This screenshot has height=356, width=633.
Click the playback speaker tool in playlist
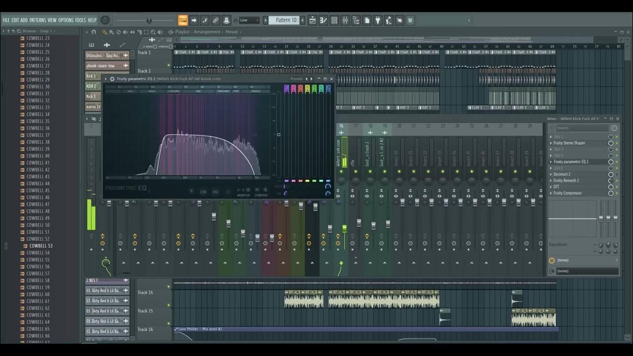point(159,32)
